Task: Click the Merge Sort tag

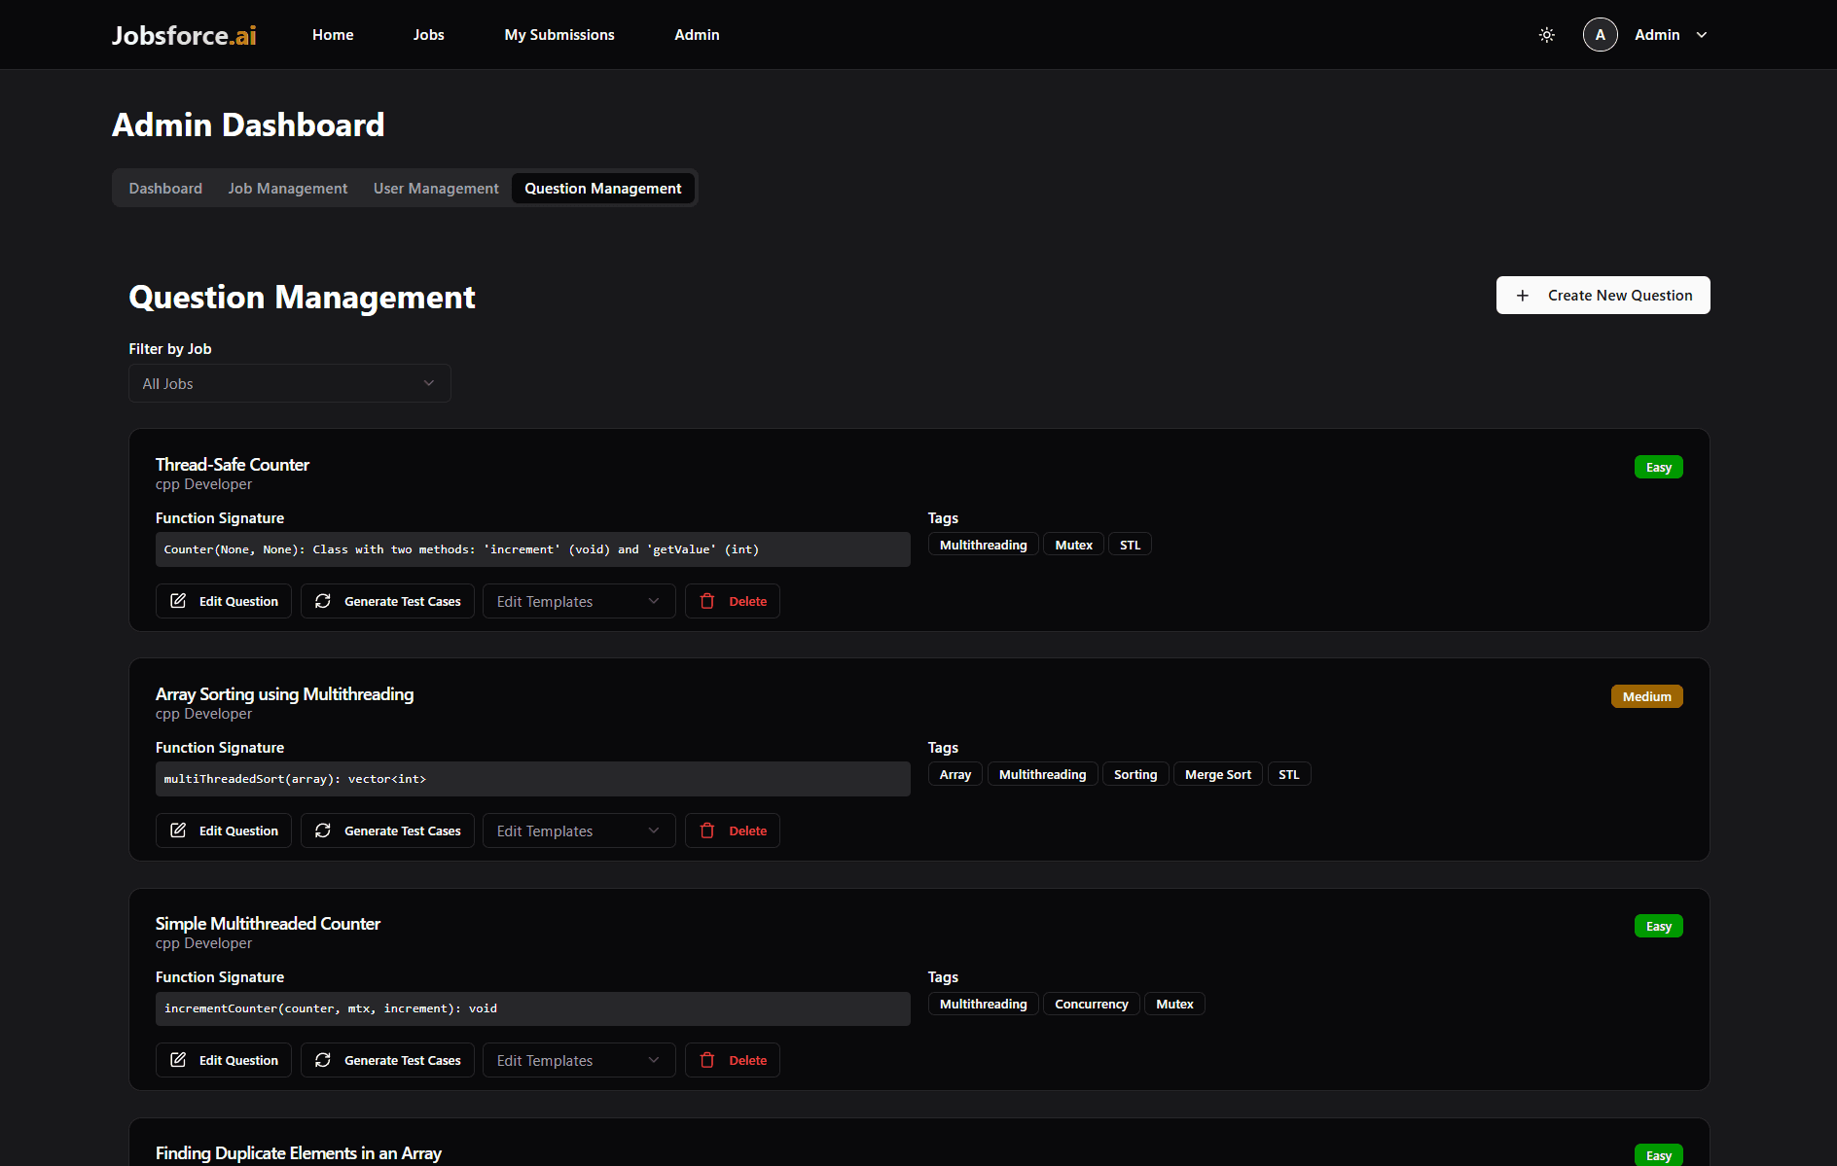Action: tap(1217, 774)
